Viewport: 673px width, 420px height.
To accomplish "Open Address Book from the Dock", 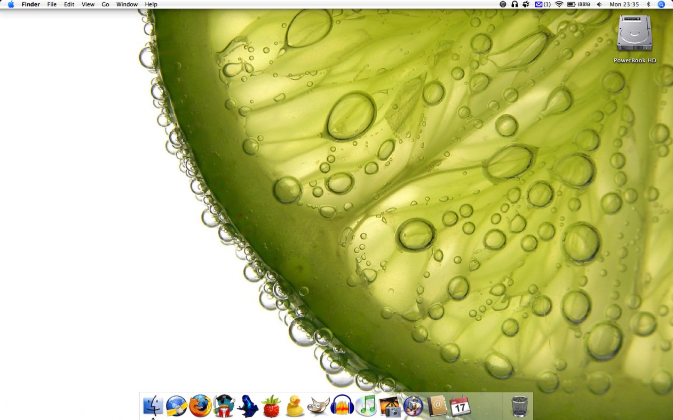I will [x=437, y=406].
